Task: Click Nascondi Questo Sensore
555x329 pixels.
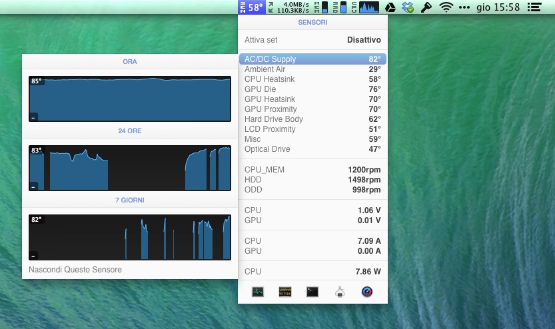Action: (x=75, y=270)
